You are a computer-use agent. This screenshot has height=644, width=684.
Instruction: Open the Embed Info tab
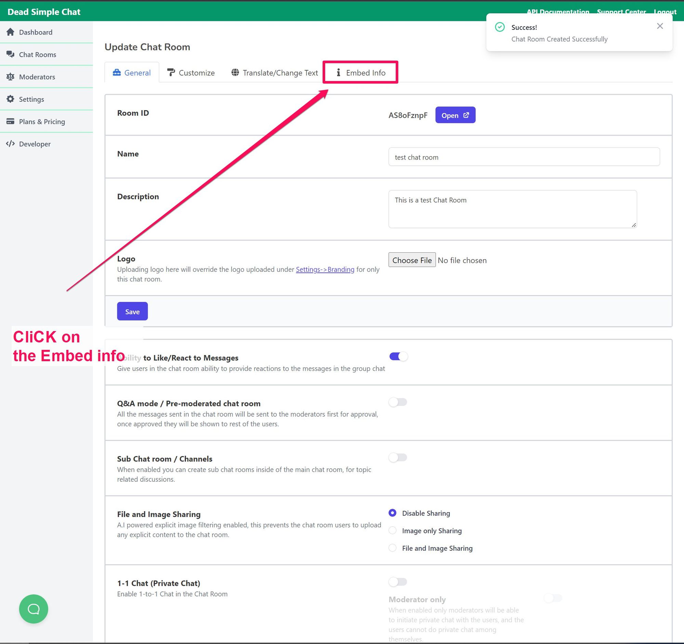point(360,73)
